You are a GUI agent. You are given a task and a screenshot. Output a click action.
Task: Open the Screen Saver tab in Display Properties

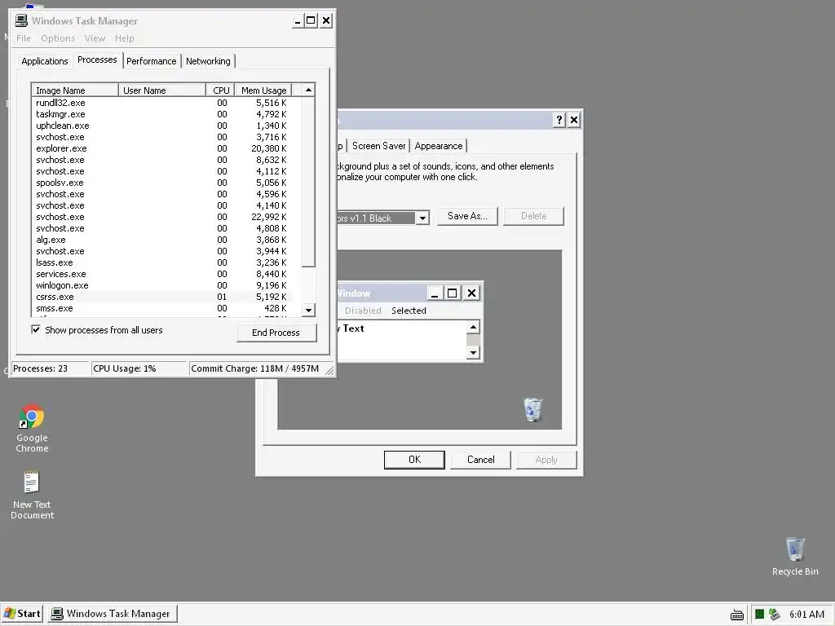point(378,146)
